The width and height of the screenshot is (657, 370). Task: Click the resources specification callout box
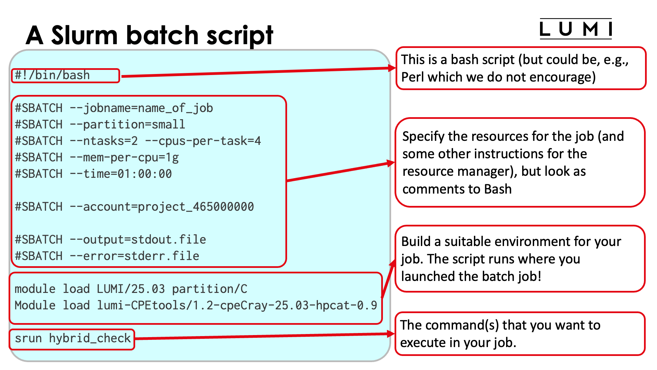click(x=520, y=163)
